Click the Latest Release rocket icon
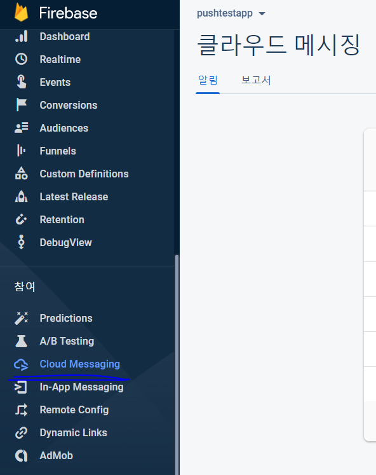Image resolution: width=376 pixels, height=475 pixels. 21,196
